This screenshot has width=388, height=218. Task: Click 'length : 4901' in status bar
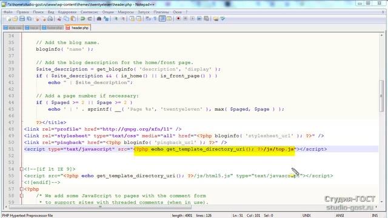[182, 216]
